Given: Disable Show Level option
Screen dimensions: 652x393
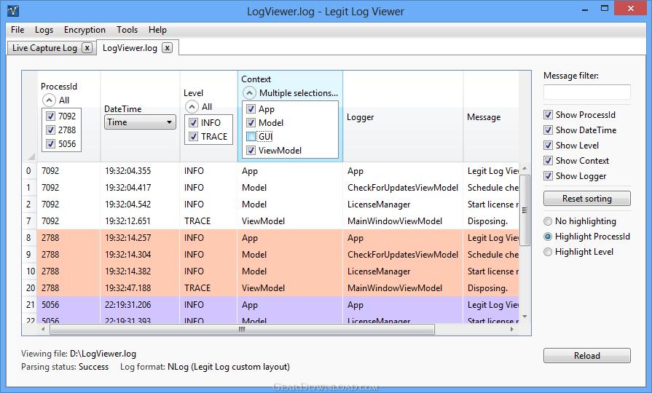Looking at the screenshot, I should tap(549, 146).
